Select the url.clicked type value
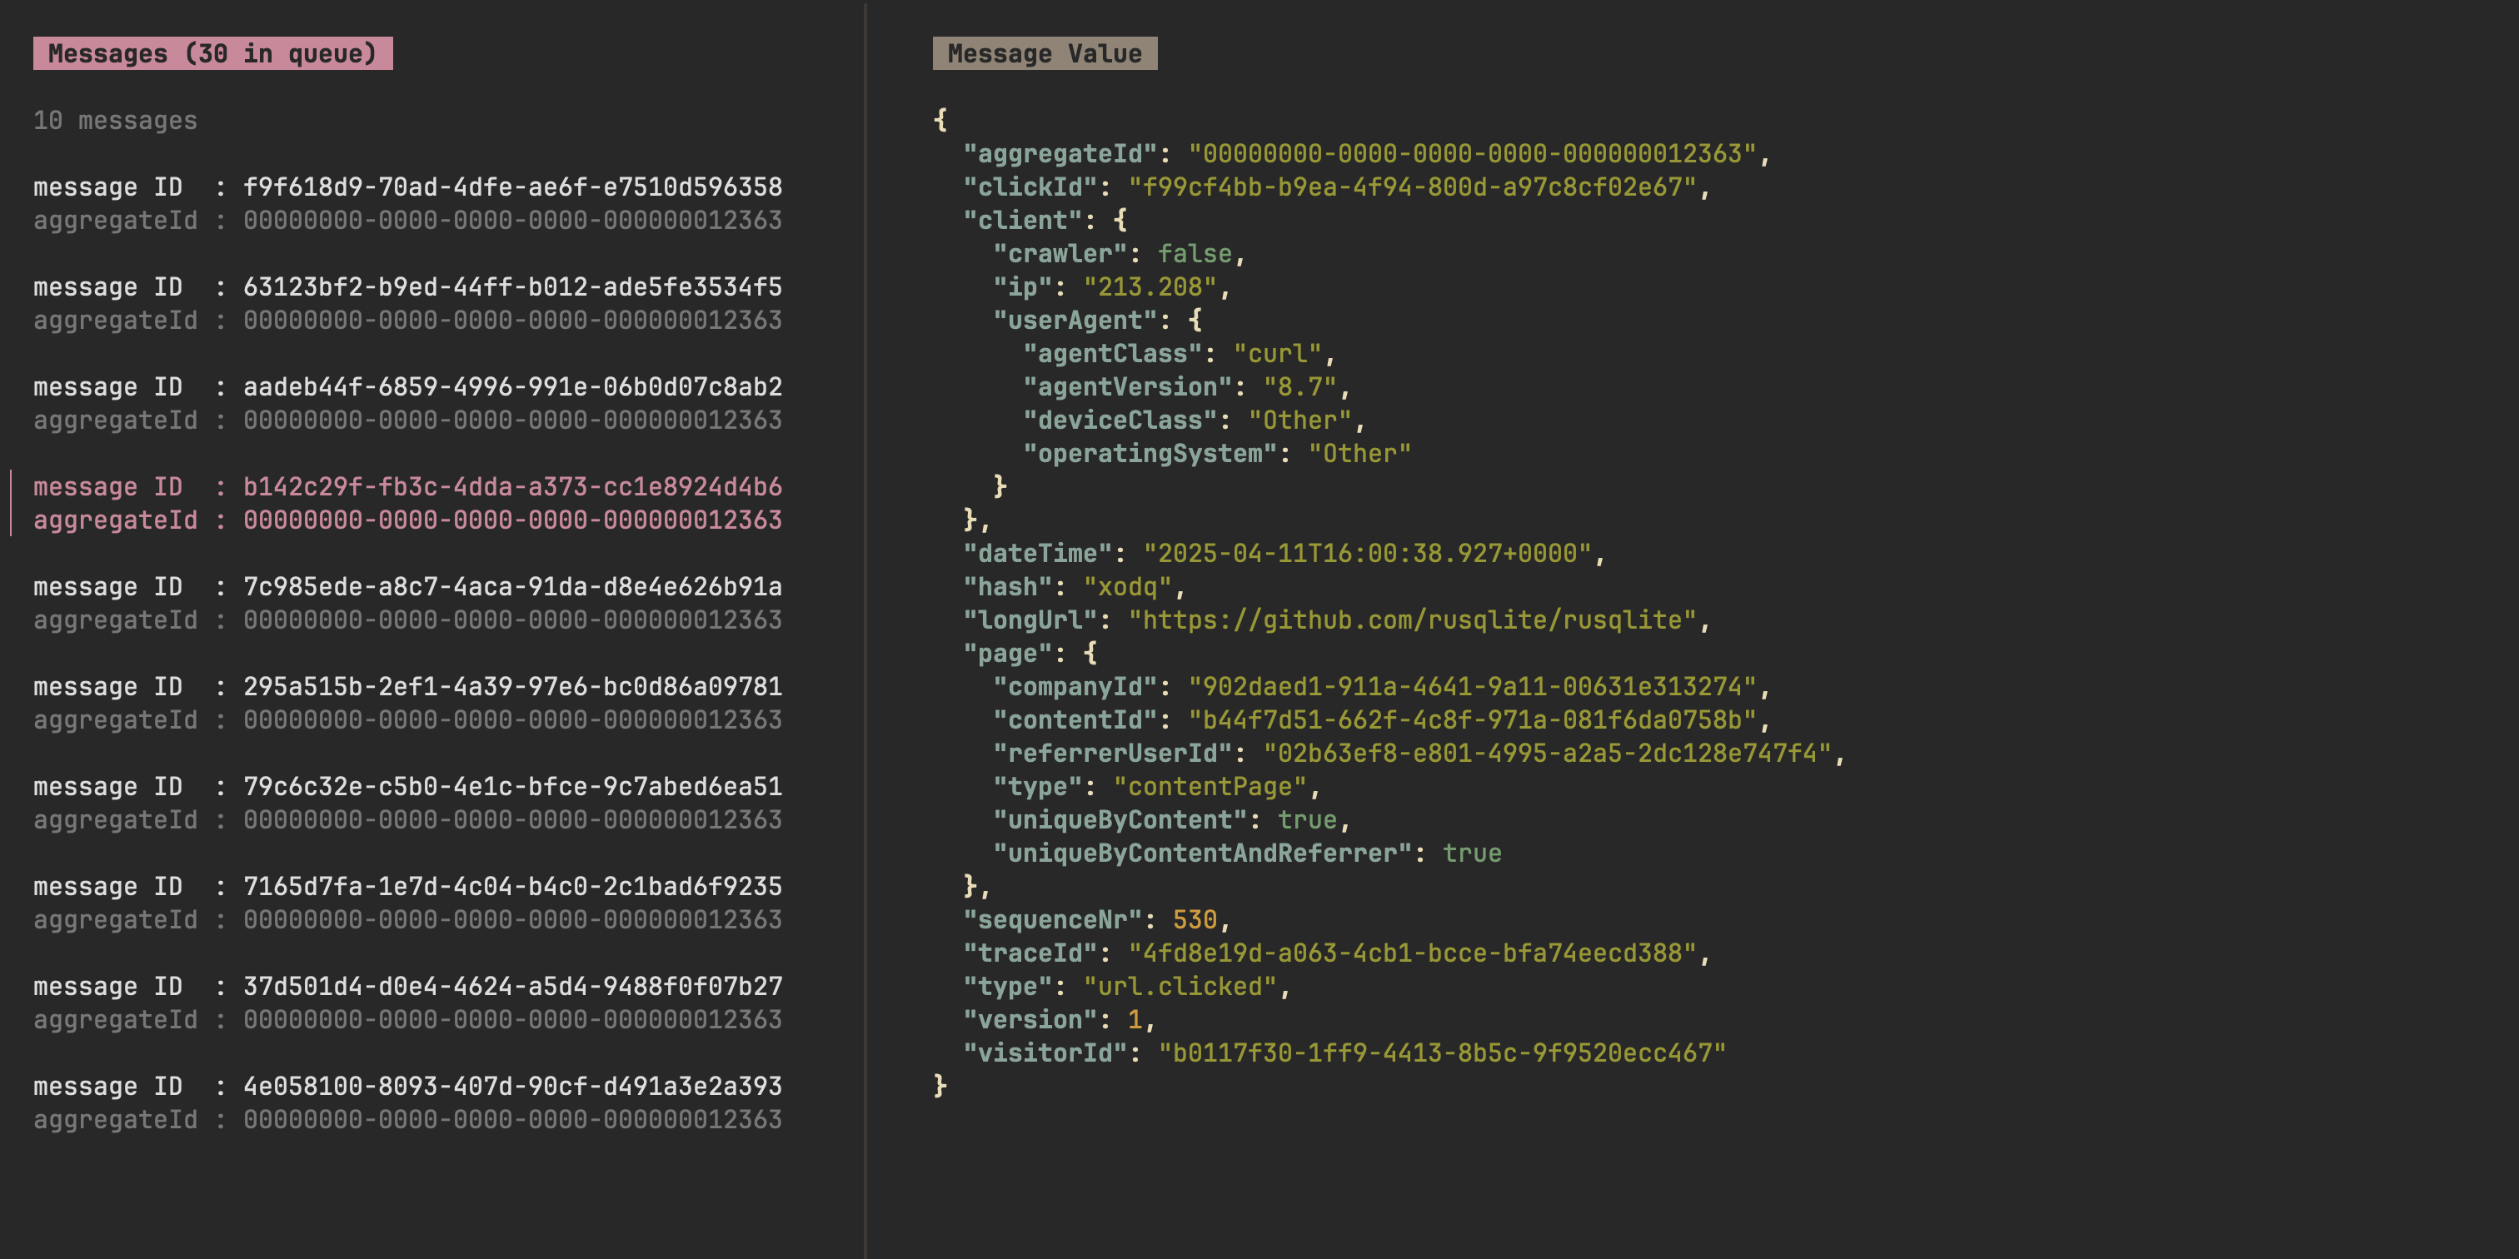 click(1185, 985)
